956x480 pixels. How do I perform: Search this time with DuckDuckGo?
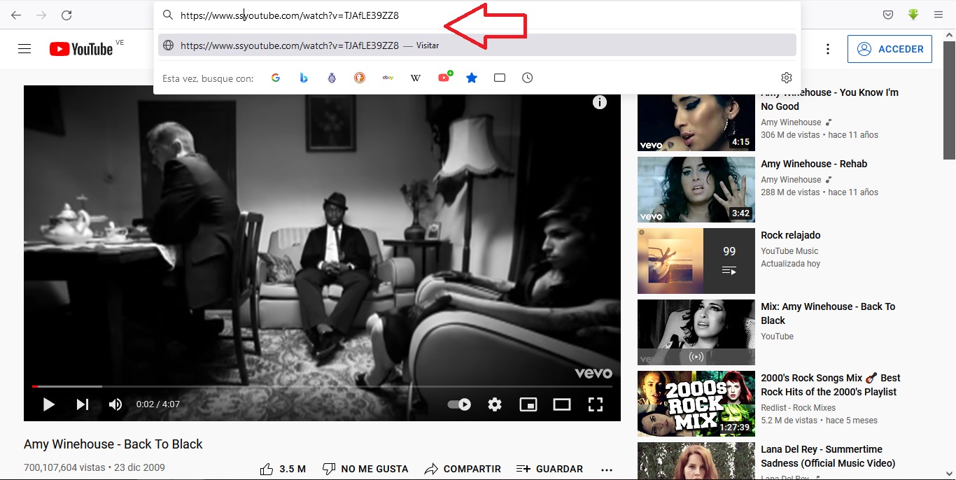(x=359, y=78)
